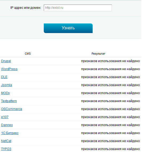Click the IP address or domain input field

pyautogui.click(x=78, y=8)
